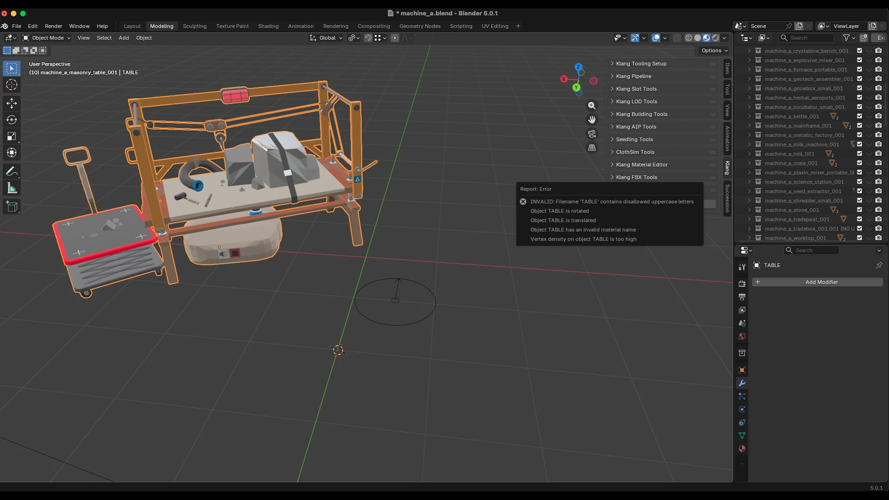889x500 pixels.
Task: Expand machine_a_worktop_001 collection in outliner
Action: 749,238
